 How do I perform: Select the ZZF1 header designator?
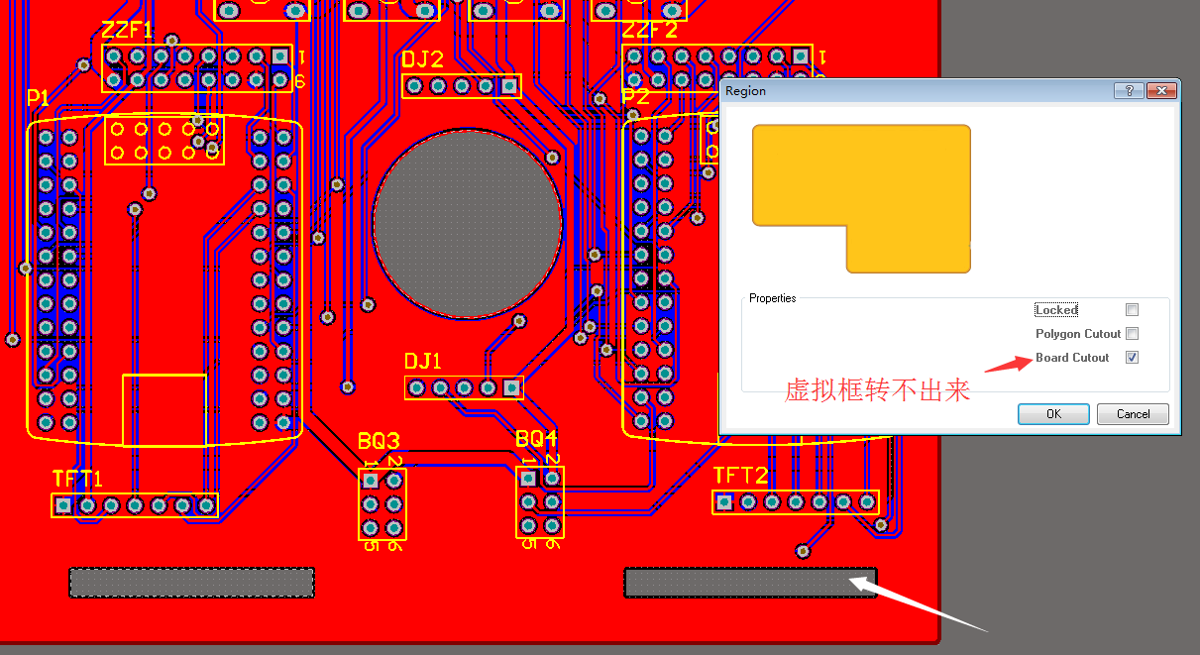(x=127, y=30)
